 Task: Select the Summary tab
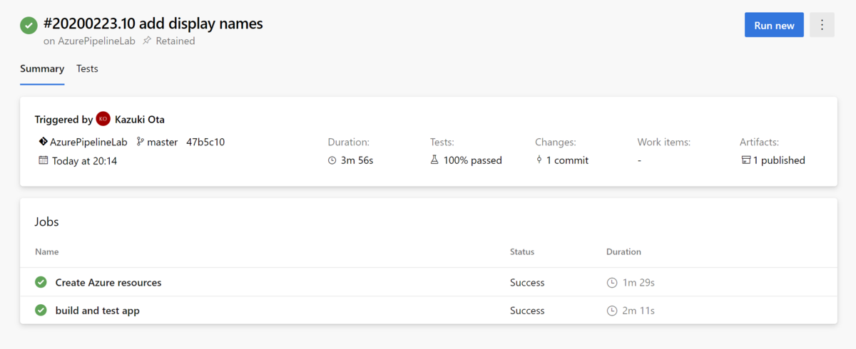tap(42, 69)
